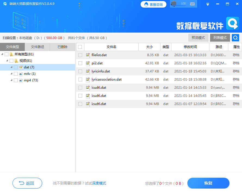The image size is (242, 194).
Task: Open the 已删除 tab
Action: [62, 47]
